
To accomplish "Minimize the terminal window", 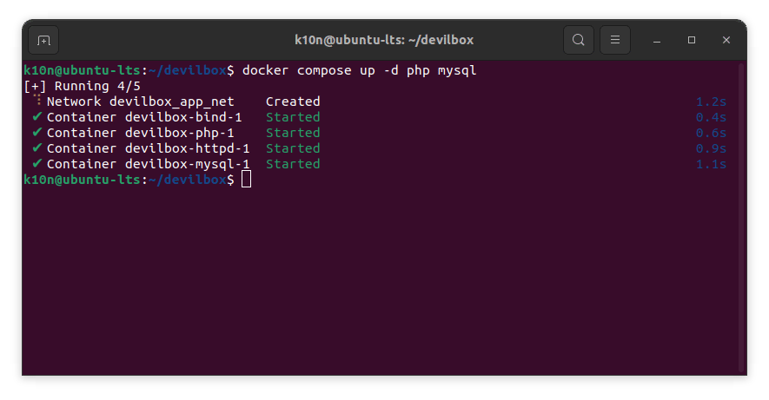I will [658, 40].
